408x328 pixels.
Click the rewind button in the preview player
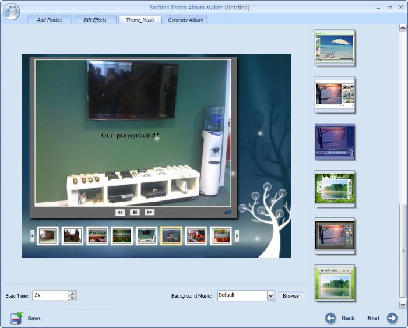click(120, 212)
